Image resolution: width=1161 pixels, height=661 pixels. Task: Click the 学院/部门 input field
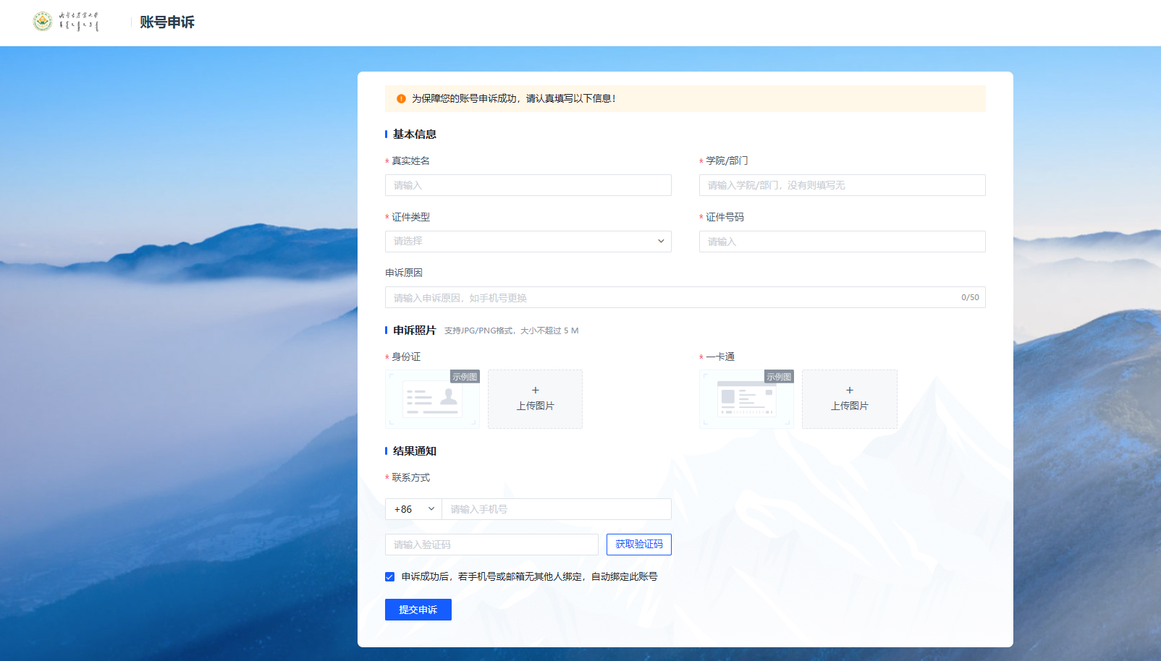click(842, 185)
